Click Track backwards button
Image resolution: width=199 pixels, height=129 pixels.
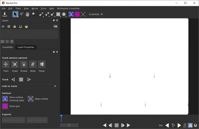tap(13, 79)
